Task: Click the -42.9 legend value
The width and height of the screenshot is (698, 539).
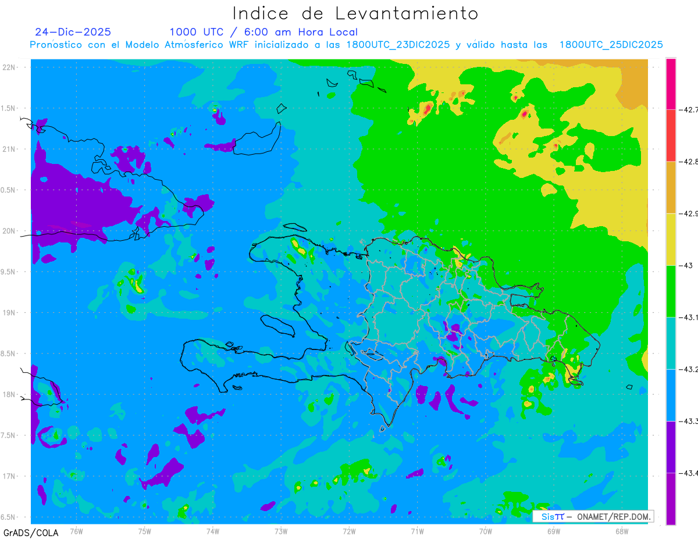Action: pyautogui.click(x=688, y=213)
